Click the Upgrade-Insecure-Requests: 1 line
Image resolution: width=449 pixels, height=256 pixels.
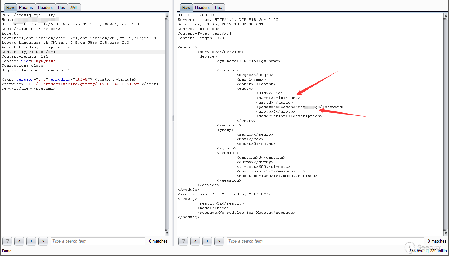point(36,70)
